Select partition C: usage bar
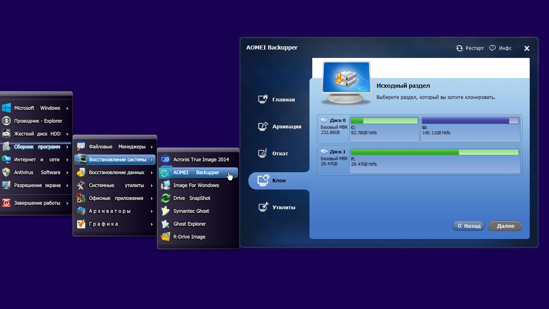 tap(384, 121)
